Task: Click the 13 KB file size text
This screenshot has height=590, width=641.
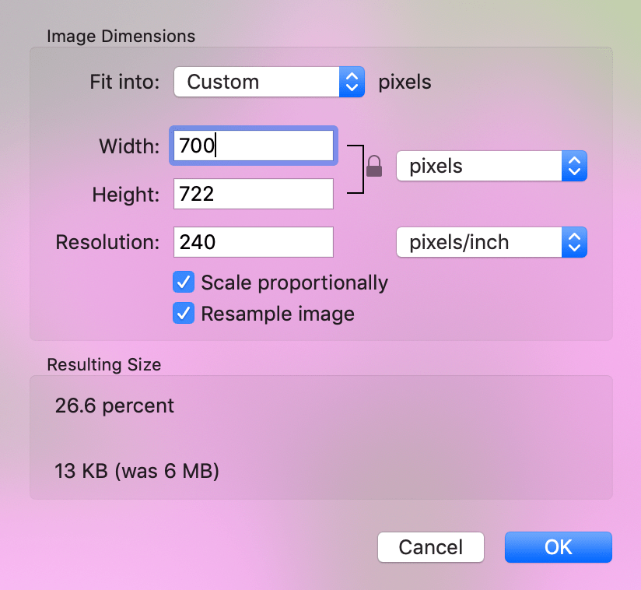Action: tap(82, 471)
